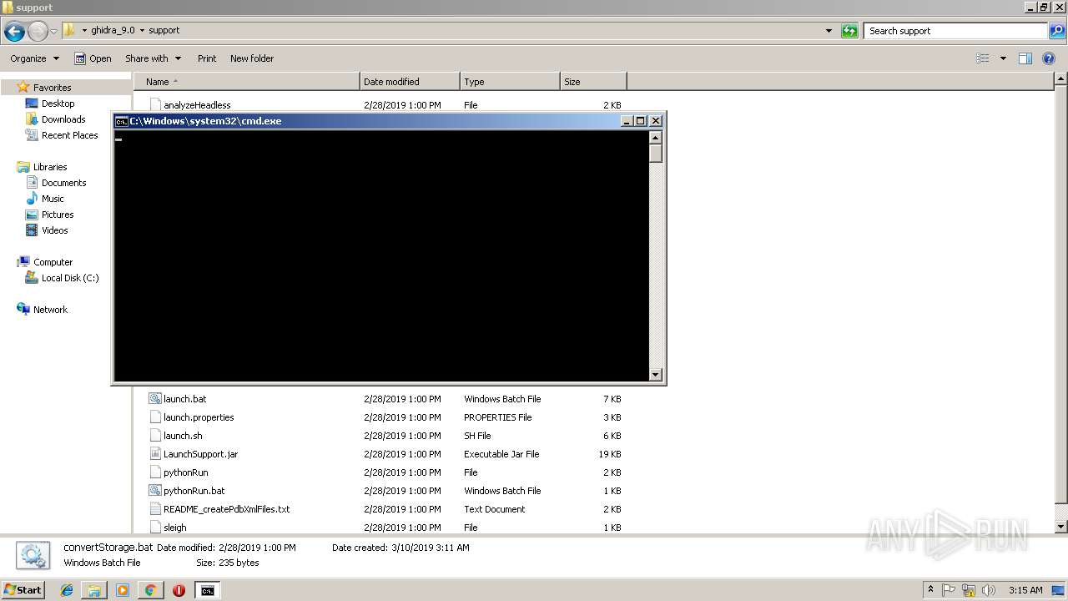The height and width of the screenshot is (601, 1068).
Task: Select the pythonRun.bat file
Action: point(194,491)
